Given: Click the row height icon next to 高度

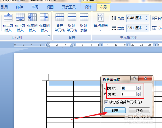Looking at the screenshot, I should 114,18.
